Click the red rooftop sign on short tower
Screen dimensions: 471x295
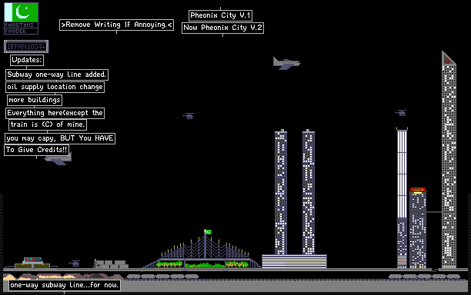pos(418,190)
